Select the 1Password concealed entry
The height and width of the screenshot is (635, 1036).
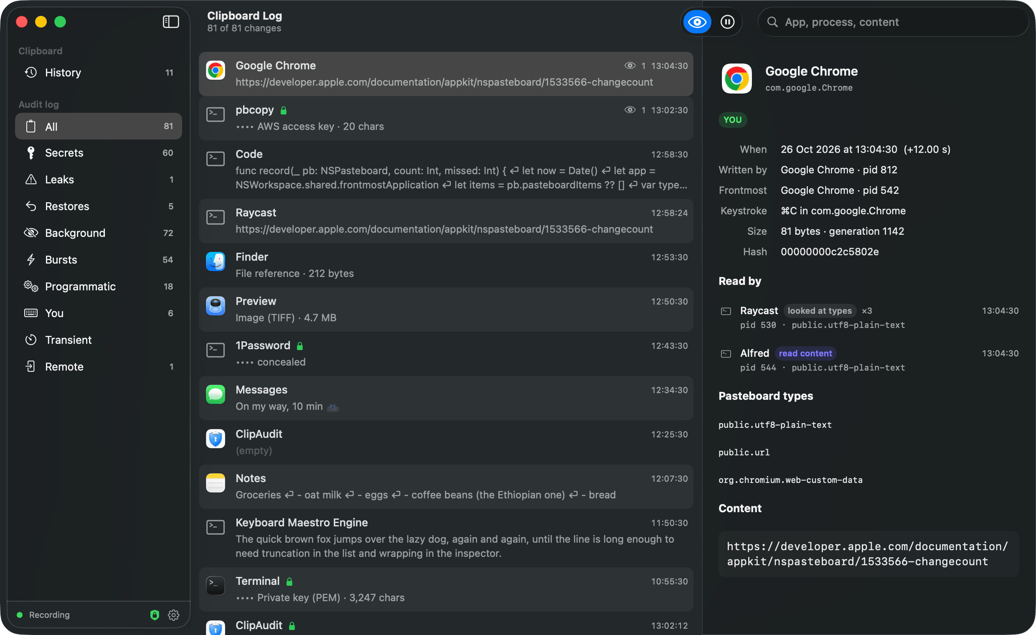(446, 354)
